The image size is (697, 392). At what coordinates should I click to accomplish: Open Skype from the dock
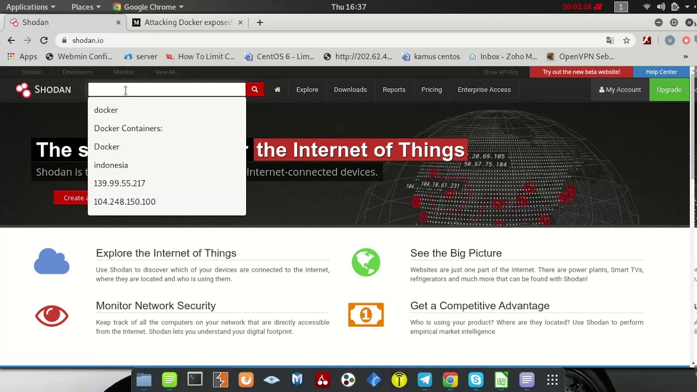point(476,379)
